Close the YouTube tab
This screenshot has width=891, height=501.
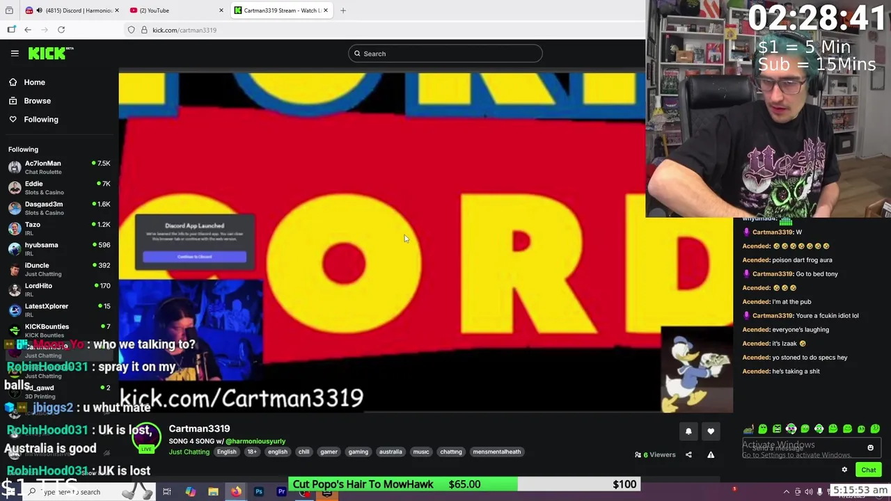(x=221, y=10)
